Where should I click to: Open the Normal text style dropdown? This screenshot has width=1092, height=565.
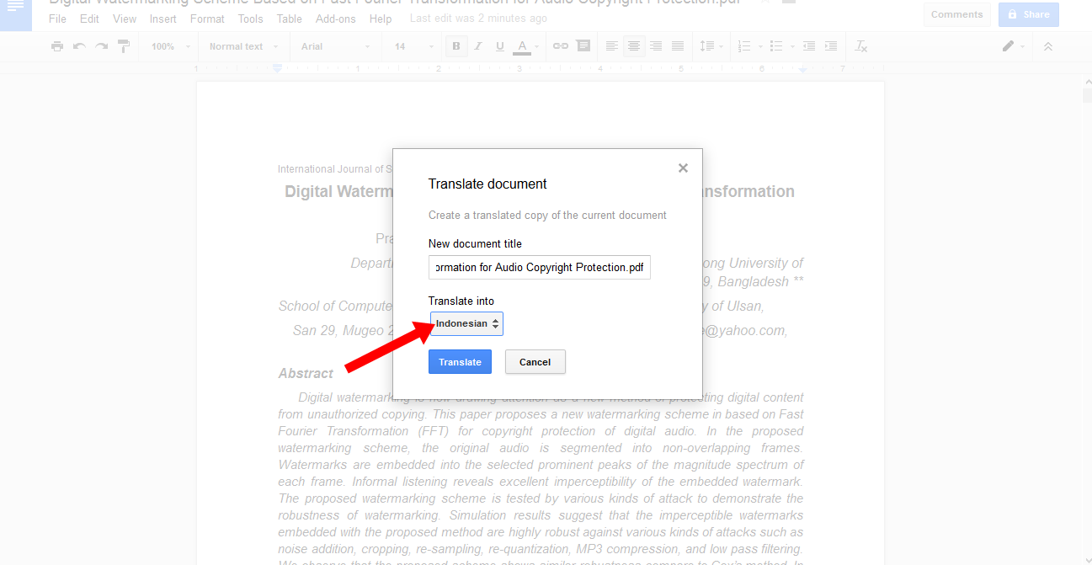point(243,46)
